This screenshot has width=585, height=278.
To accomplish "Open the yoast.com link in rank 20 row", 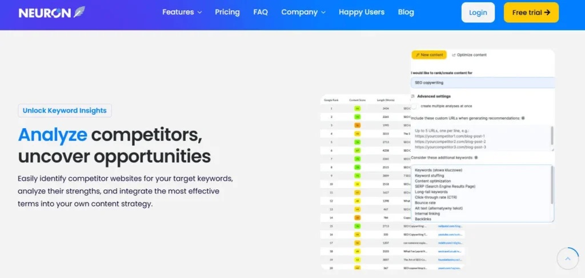I will 450,268.
